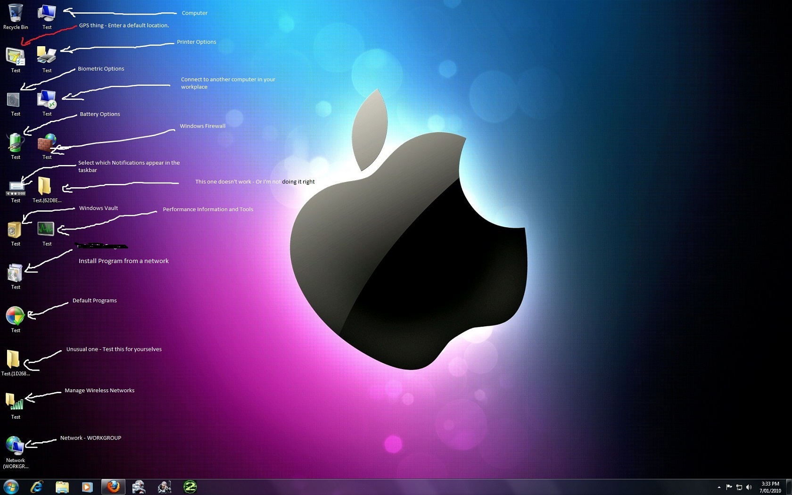Launch the armed soldier game taskbar icon
The height and width of the screenshot is (495, 792).
click(x=164, y=487)
